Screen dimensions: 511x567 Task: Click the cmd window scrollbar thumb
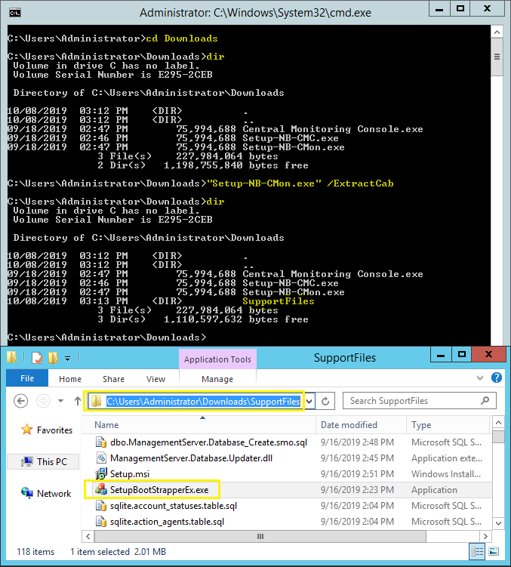(x=497, y=57)
